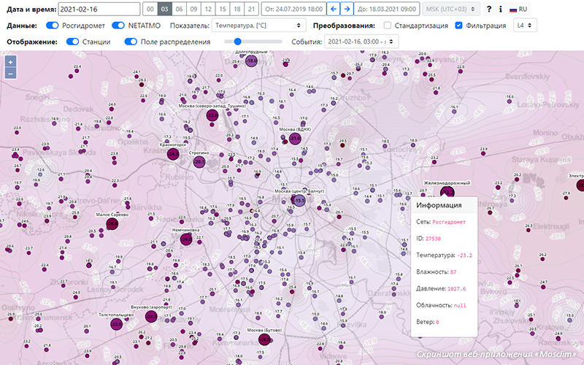The image size is (584, 365).
Task: Open info 'i' icon
Action: point(501,9)
